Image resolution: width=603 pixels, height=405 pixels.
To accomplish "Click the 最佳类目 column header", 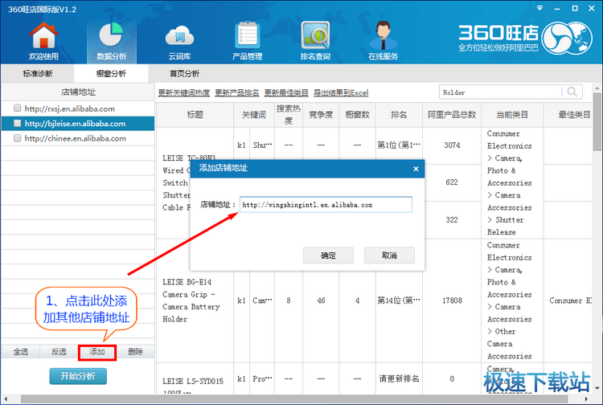I will tap(568, 114).
